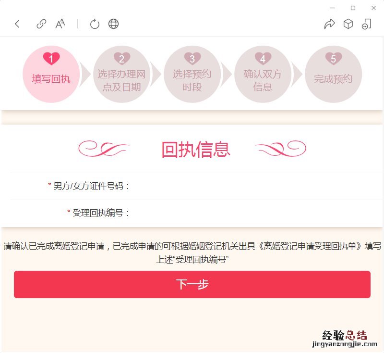Open the floating window icon
This screenshot has width=384, height=353.
tap(366, 24)
